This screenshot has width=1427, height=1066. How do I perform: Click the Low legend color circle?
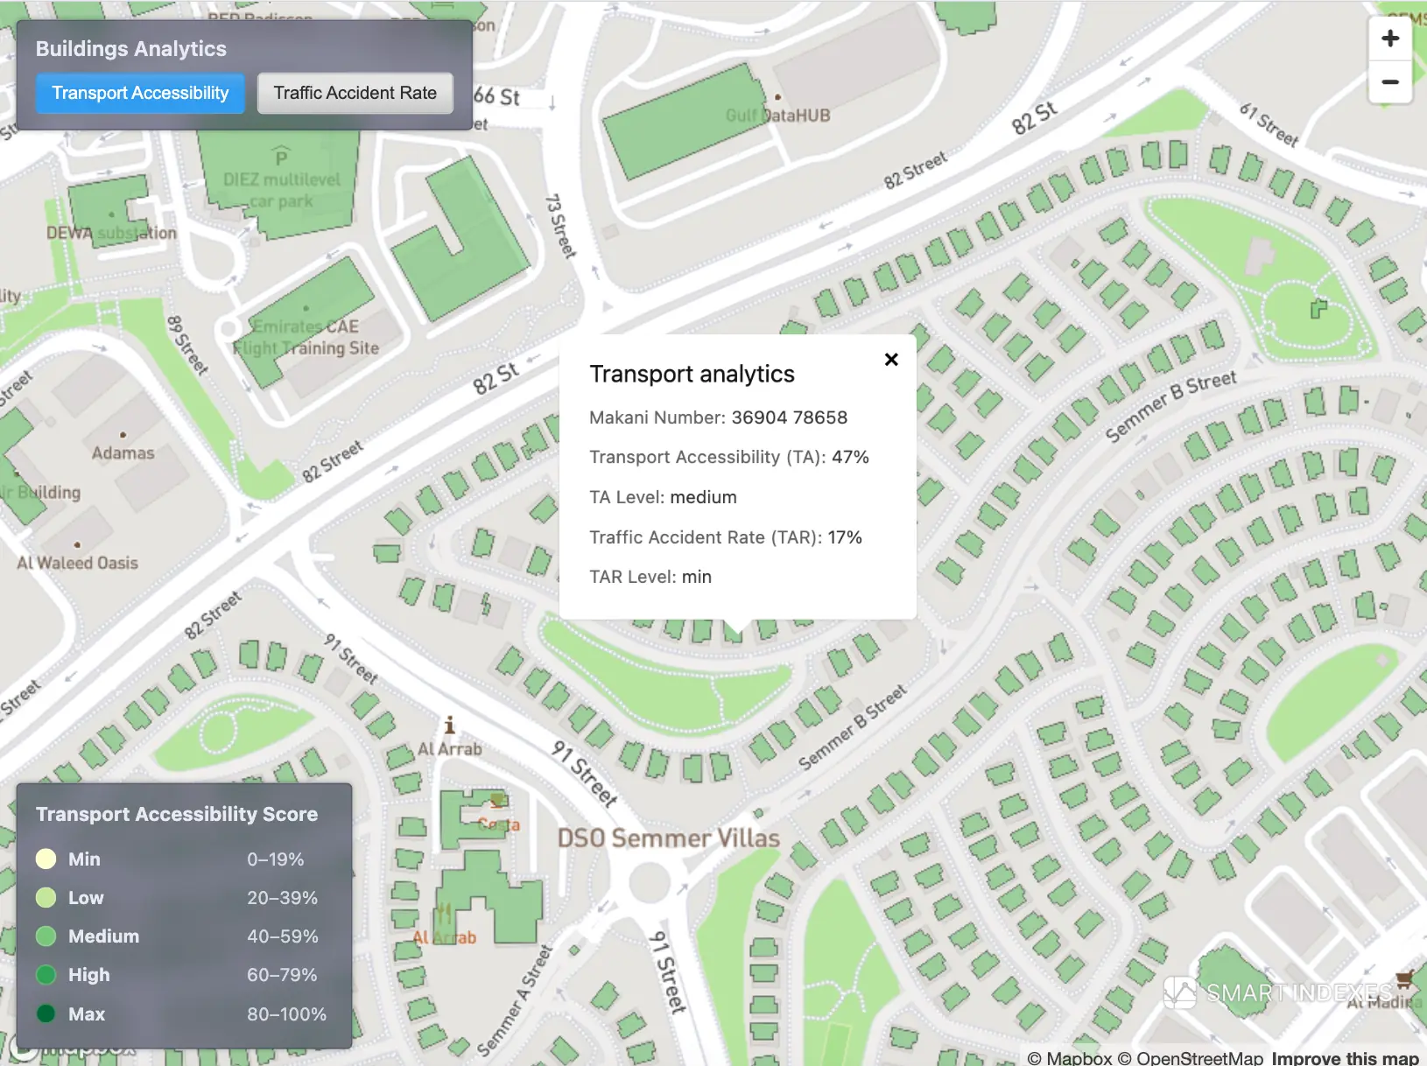click(x=46, y=897)
